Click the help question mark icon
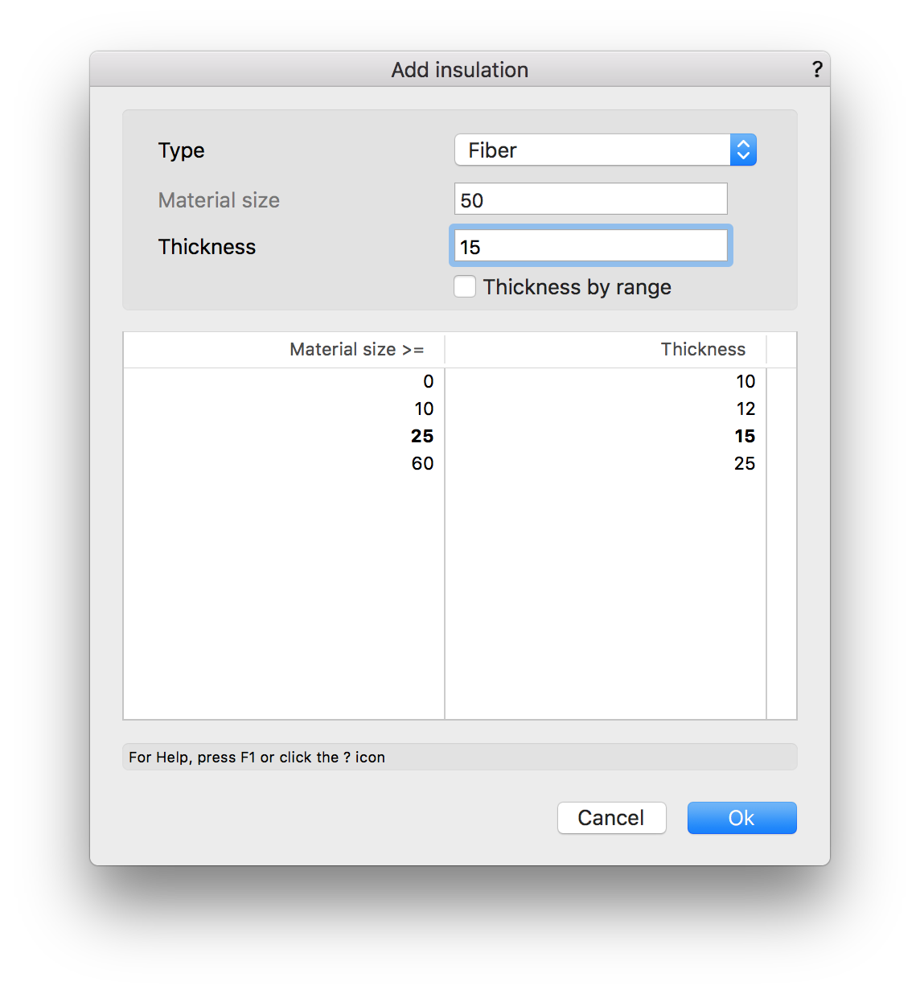The image size is (920, 994). 817,70
